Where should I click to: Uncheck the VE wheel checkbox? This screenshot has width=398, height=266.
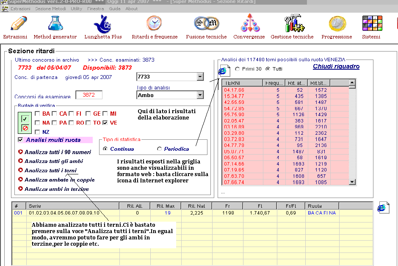tap(105, 123)
